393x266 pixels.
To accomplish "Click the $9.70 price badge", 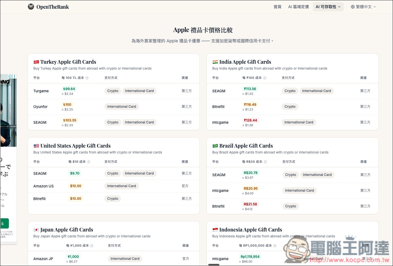I will (x=75, y=173).
